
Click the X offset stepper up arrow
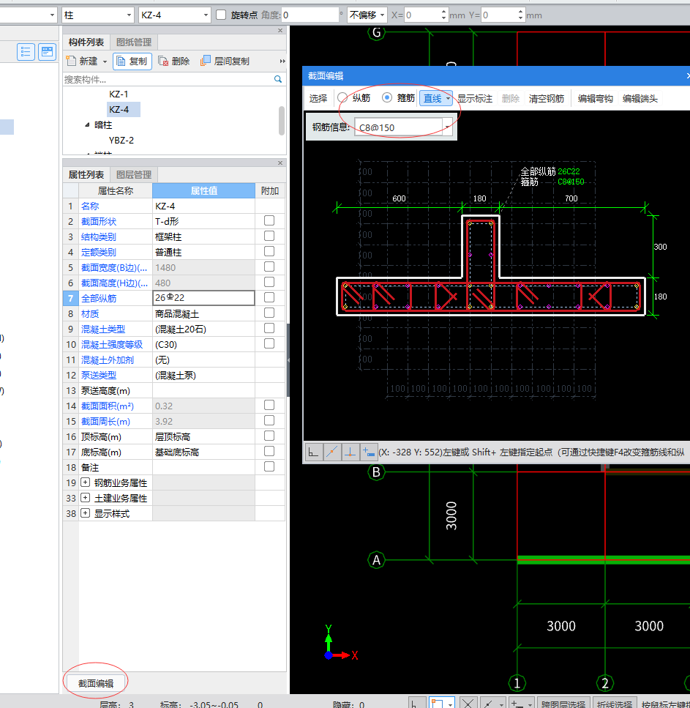tap(443, 12)
